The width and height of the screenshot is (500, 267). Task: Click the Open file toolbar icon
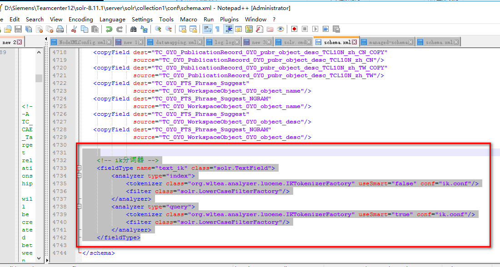coord(8,30)
